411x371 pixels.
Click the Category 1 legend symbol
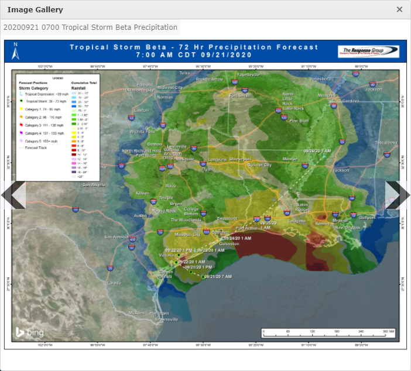pos(21,109)
